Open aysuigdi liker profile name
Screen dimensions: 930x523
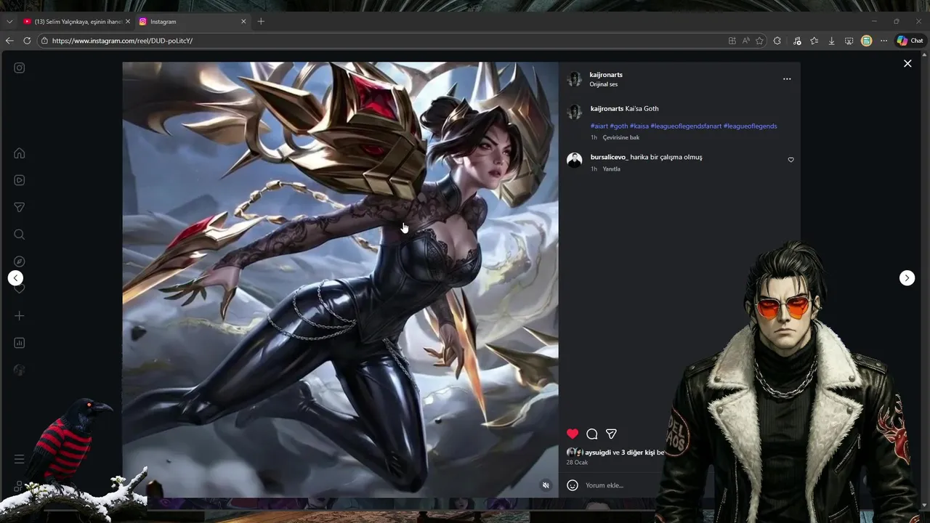(x=598, y=453)
